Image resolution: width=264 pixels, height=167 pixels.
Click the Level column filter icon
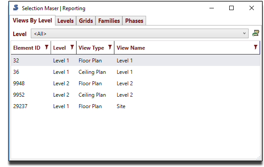pos(72,47)
